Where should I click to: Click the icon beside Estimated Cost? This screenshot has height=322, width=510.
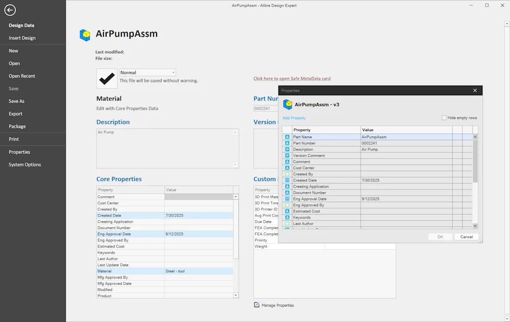pyautogui.click(x=287, y=211)
